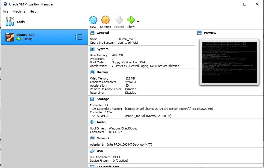This screenshot has width=264, height=168.
Task: Open the Help menu
Action: tap(33, 11)
